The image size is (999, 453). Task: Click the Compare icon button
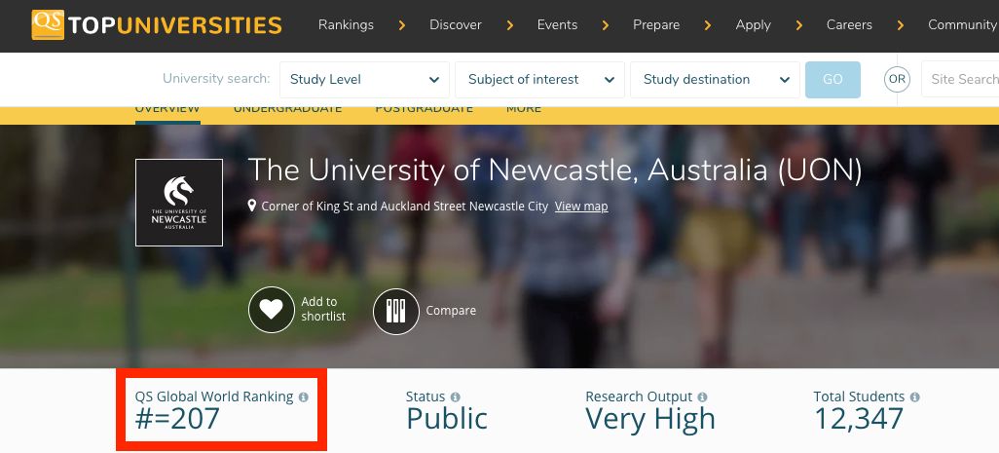point(395,311)
